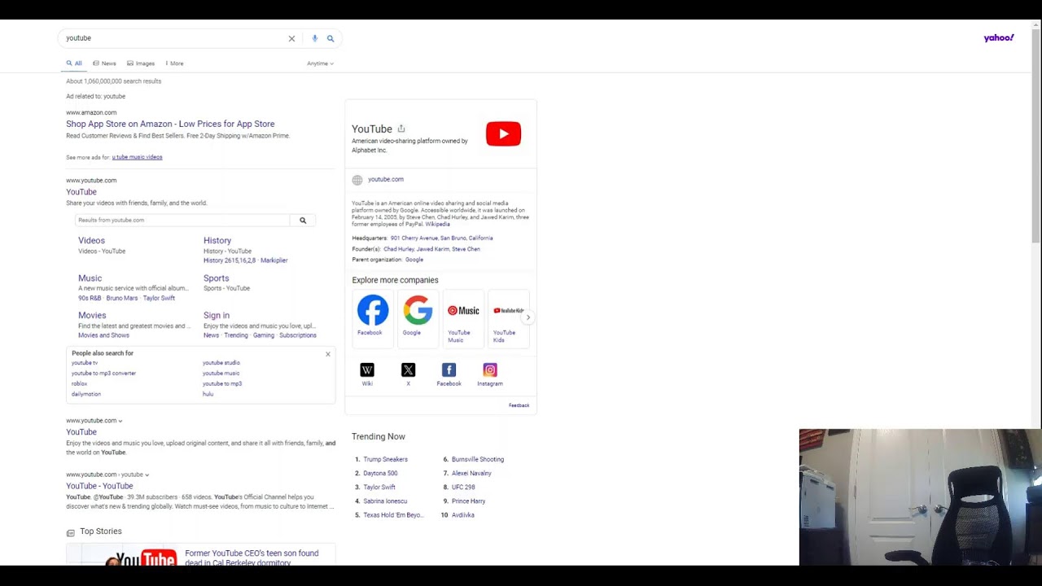Open the YouTube main result title
The width and height of the screenshot is (1042, 586).
click(x=81, y=192)
